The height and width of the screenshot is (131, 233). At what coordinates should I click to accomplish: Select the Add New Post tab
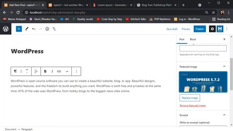pyautogui.click(x=24, y=5)
